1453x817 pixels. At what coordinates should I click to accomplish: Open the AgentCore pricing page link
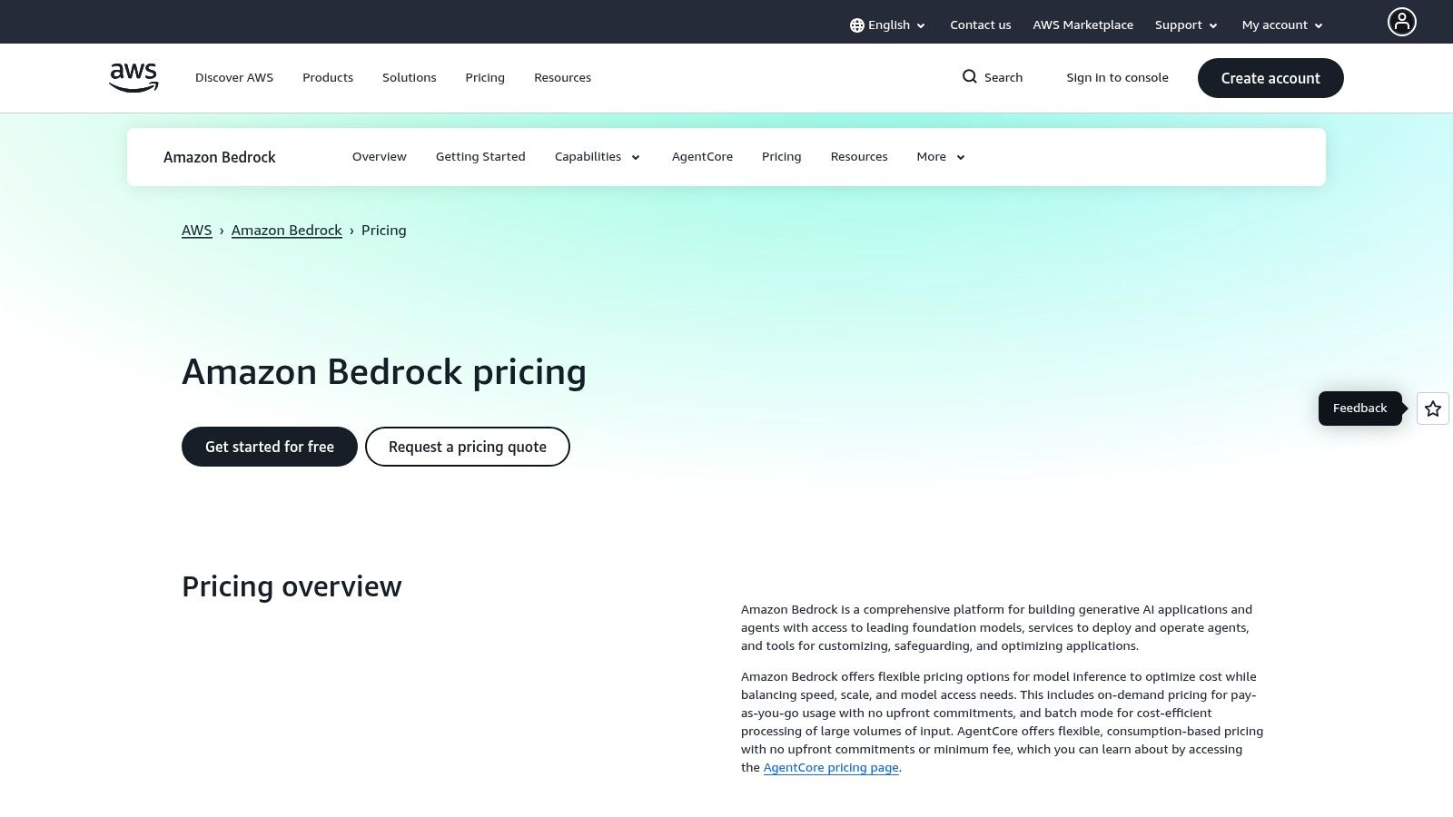click(830, 767)
